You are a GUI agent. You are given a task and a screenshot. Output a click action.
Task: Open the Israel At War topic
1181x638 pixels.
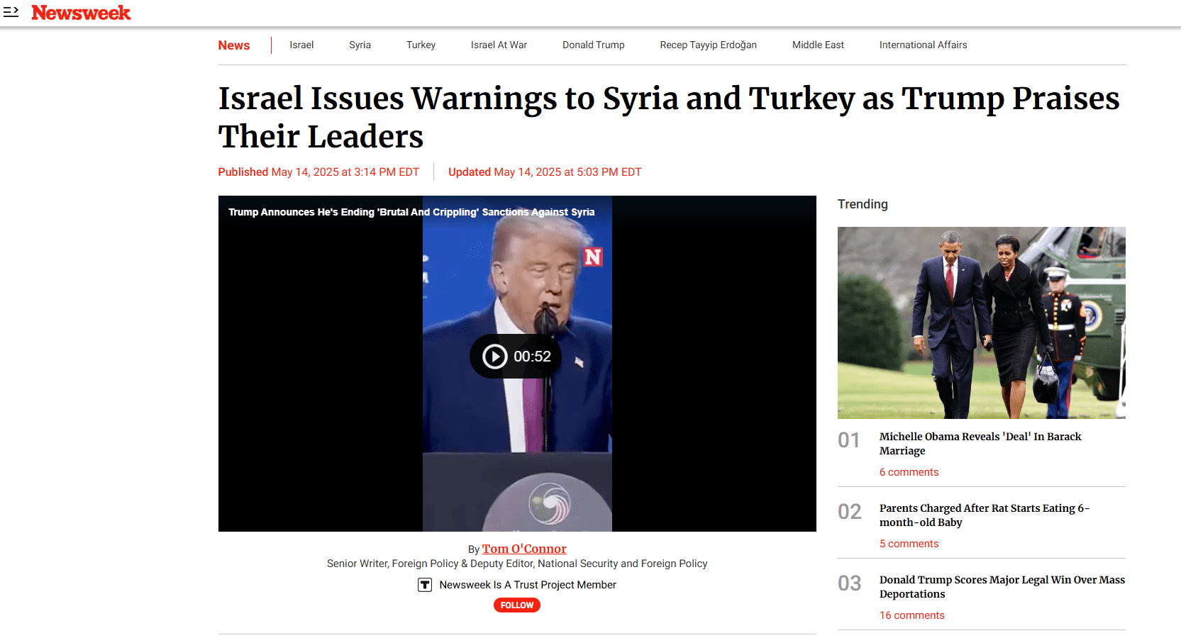pyautogui.click(x=499, y=45)
